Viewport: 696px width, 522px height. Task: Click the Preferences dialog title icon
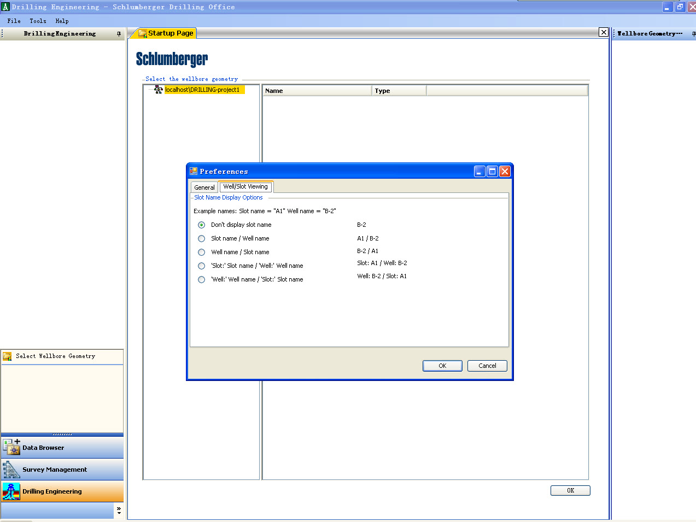point(194,171)
